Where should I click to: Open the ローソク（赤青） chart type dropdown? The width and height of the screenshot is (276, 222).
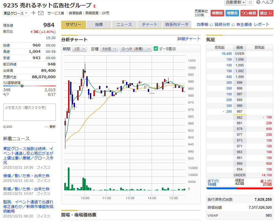[135, 49]
